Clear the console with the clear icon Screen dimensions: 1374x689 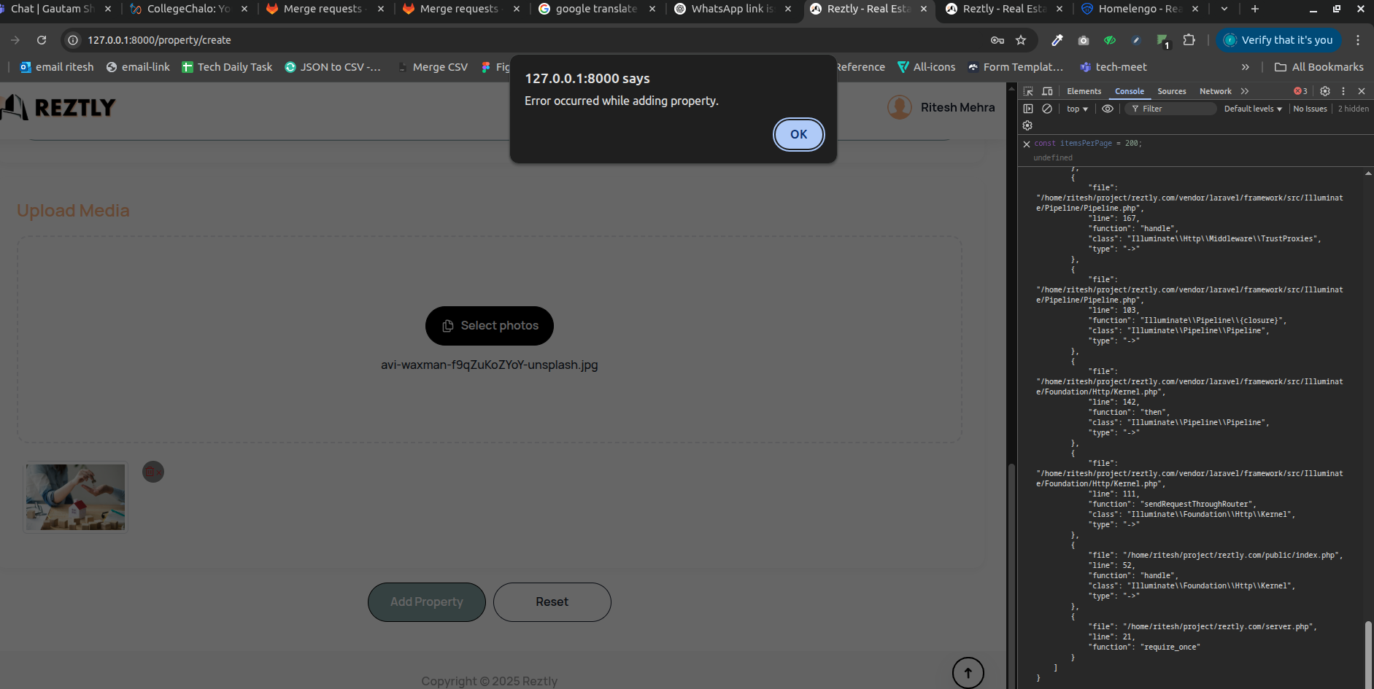click(1047, 109)
